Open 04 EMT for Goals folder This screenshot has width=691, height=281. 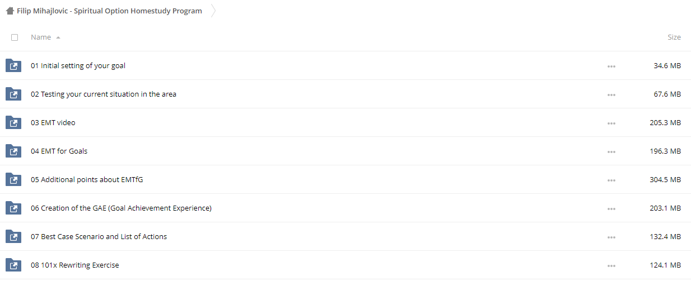click(x=59, y=151)
